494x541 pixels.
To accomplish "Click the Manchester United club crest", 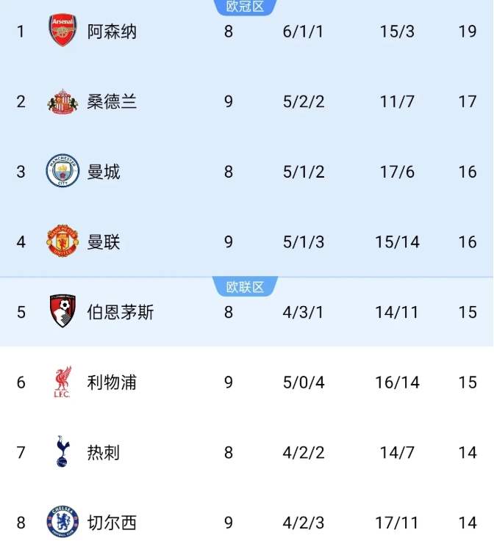I will click(62, 242).
